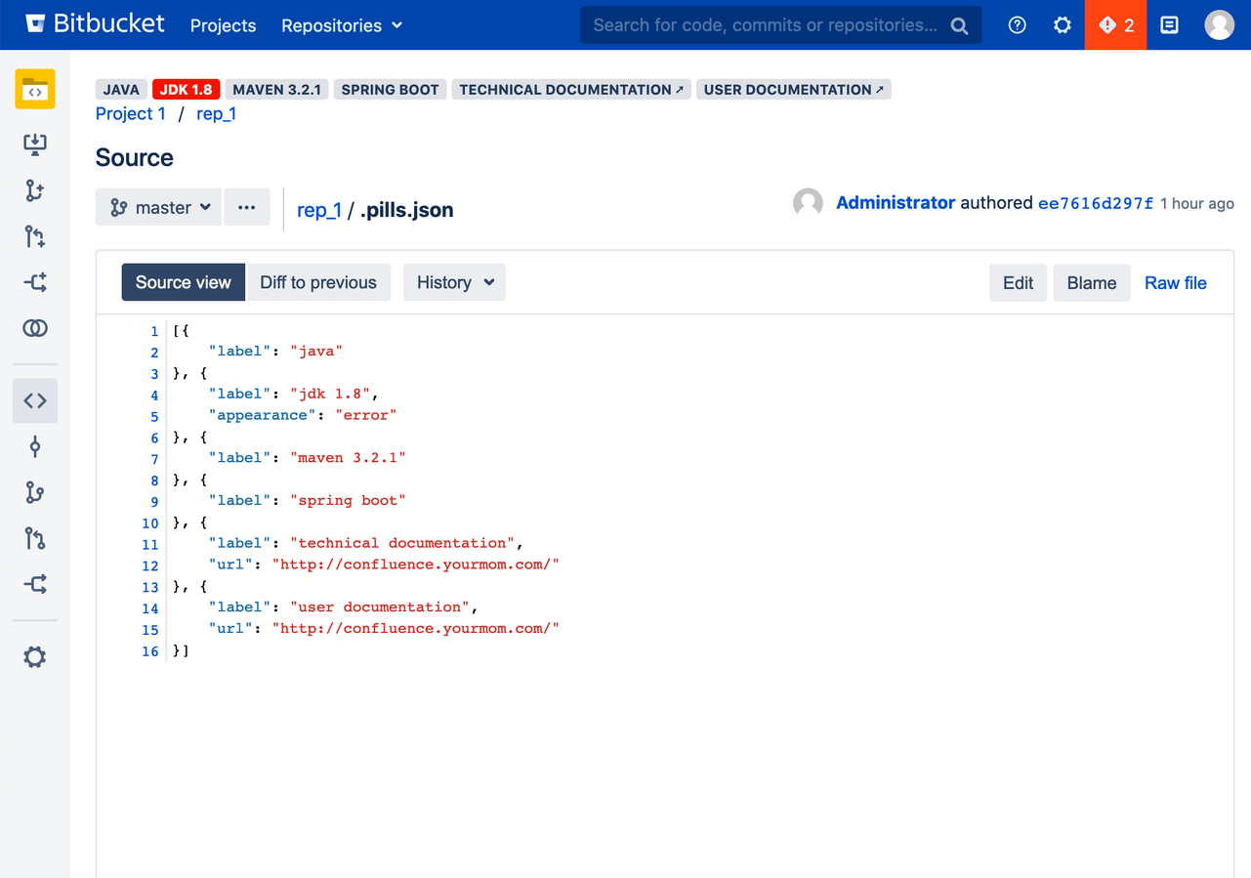Click the Source page heading
The image size is (1251, 878).
(x=135, y=158)
